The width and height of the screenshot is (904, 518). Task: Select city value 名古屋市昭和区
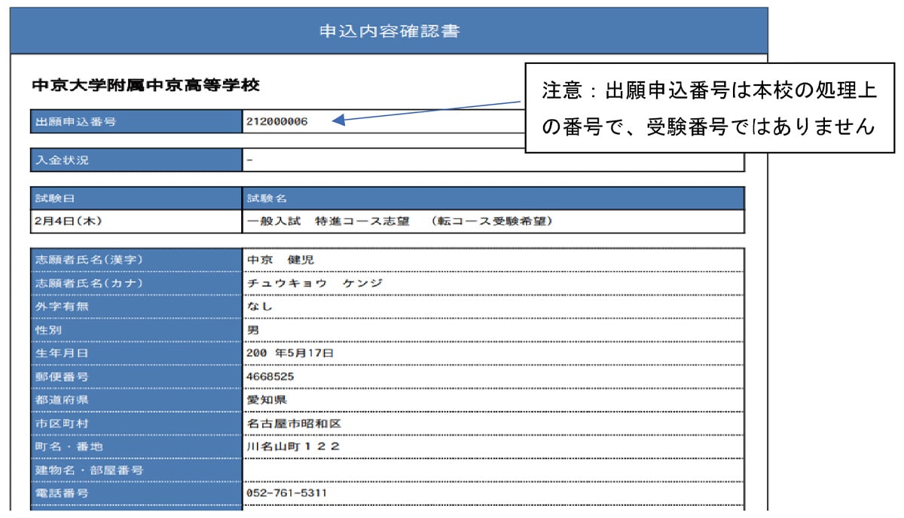[295, 423]
